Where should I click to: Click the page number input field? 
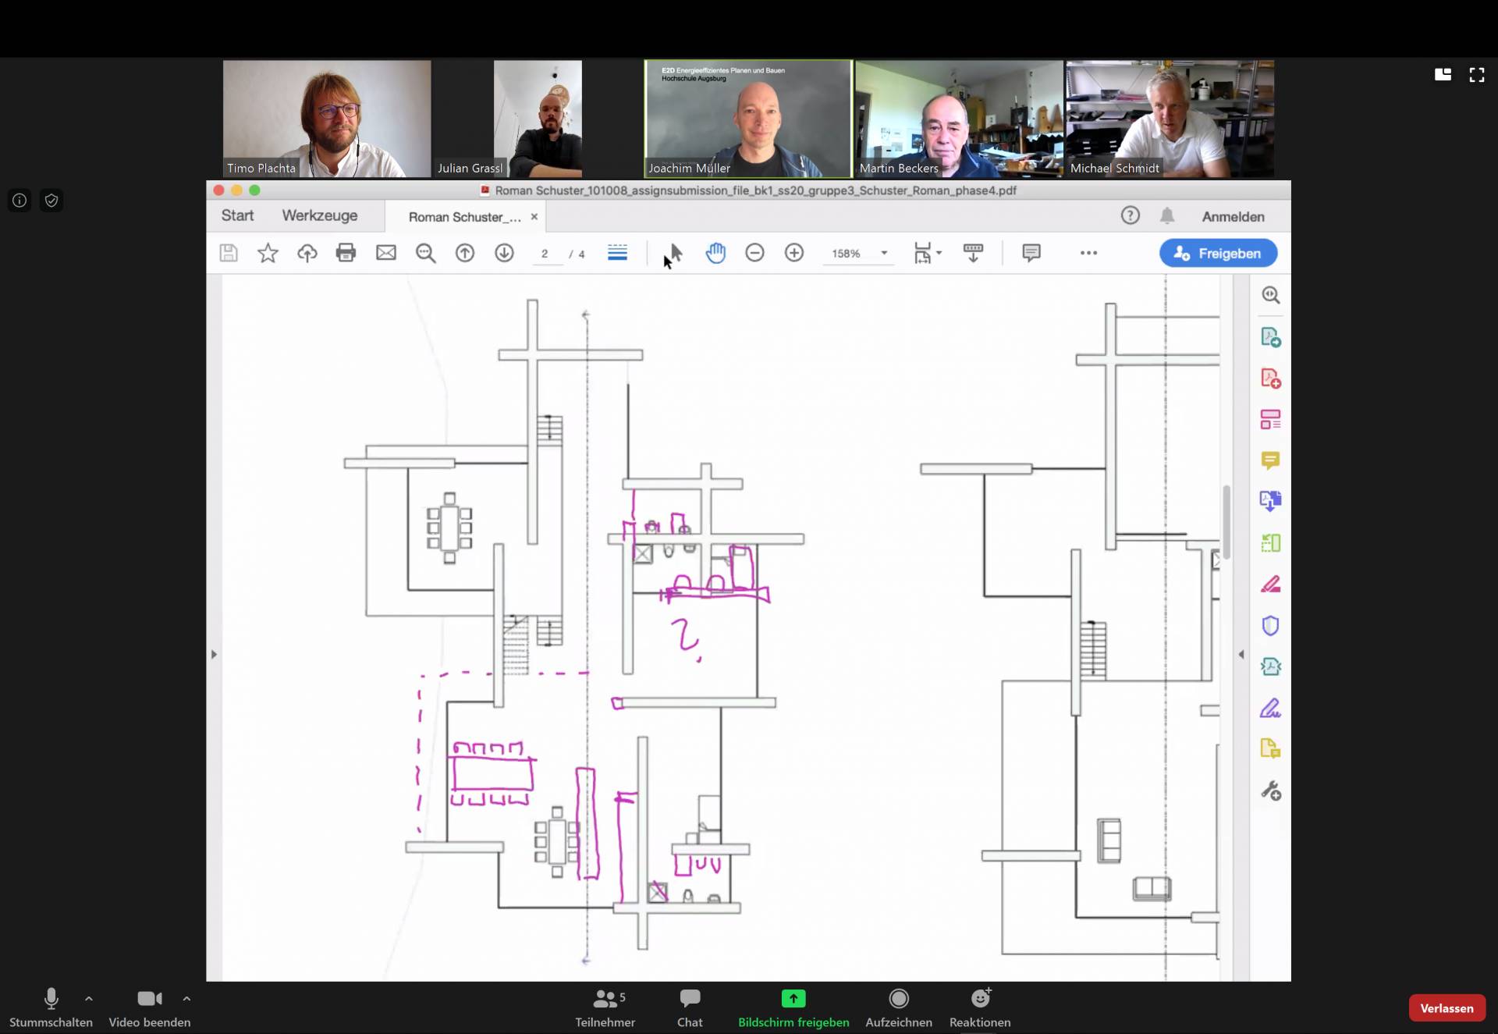pyautogui.click(x=545, y=254)
